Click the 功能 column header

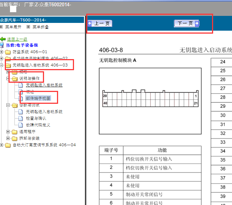(x=162, y=150)
